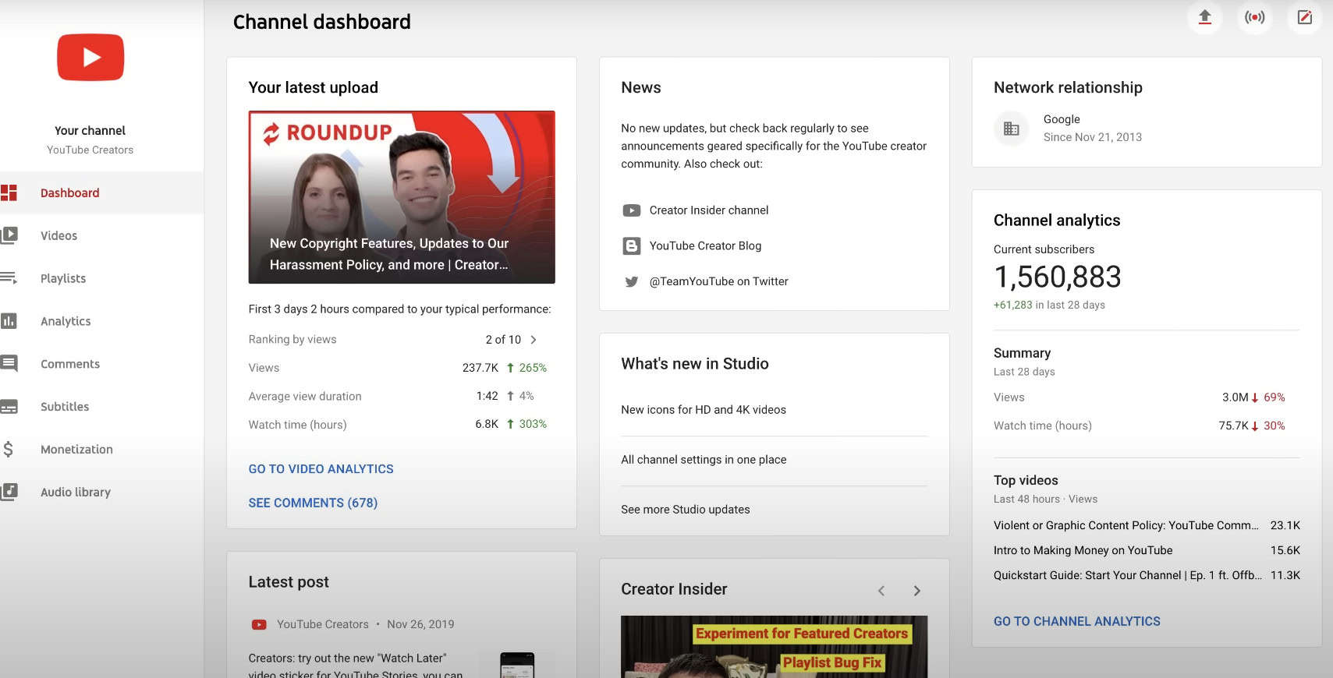Viewport: 1333px width, 678px height.
Task: Click the Watch time 6.8K value
Action: [487, 424]
